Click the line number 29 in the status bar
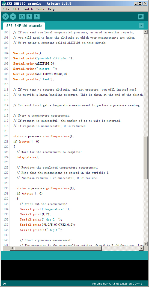Viewport: 149px width, 287px height. coord(4,283)
